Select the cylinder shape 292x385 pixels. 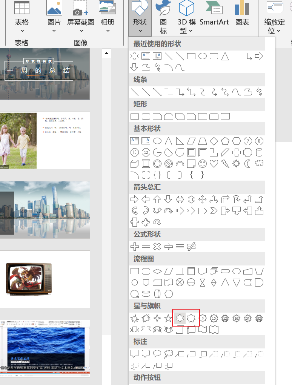259,152
